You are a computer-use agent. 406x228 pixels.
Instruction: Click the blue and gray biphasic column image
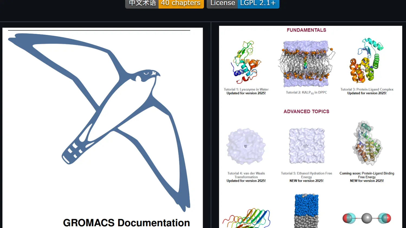[x=306, y=211]
